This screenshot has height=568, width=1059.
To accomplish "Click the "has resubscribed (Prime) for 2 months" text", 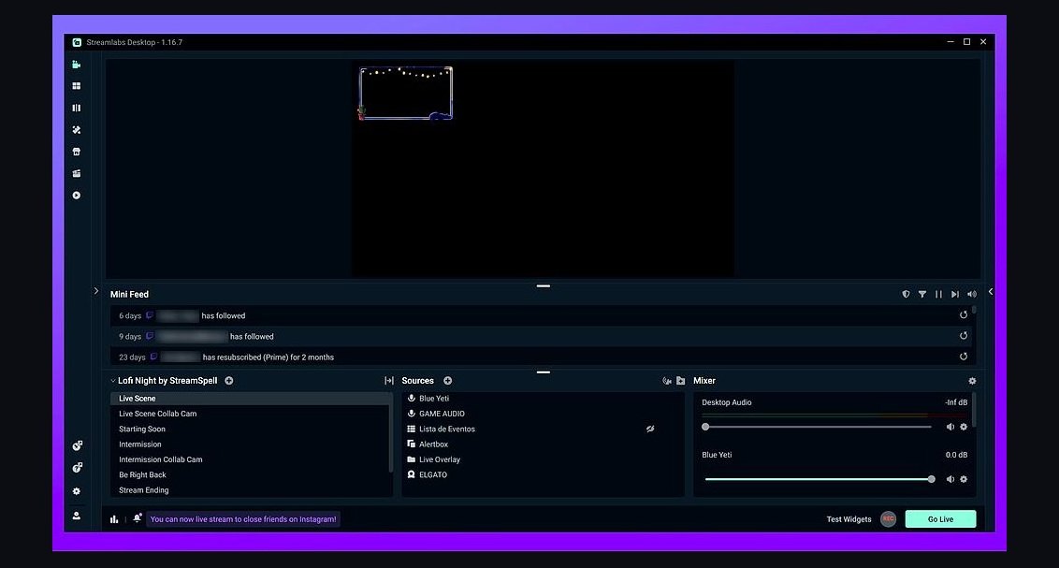I will [268, 357].
